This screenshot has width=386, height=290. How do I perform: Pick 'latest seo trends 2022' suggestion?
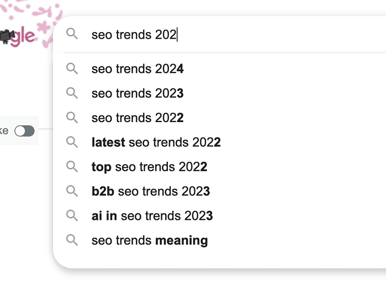point(156,143)
